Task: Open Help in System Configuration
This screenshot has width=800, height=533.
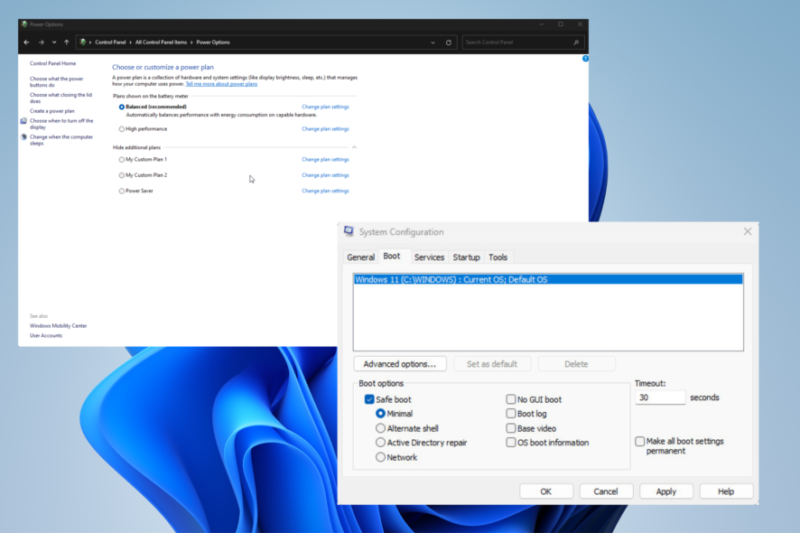Action: tap(726, 491)
